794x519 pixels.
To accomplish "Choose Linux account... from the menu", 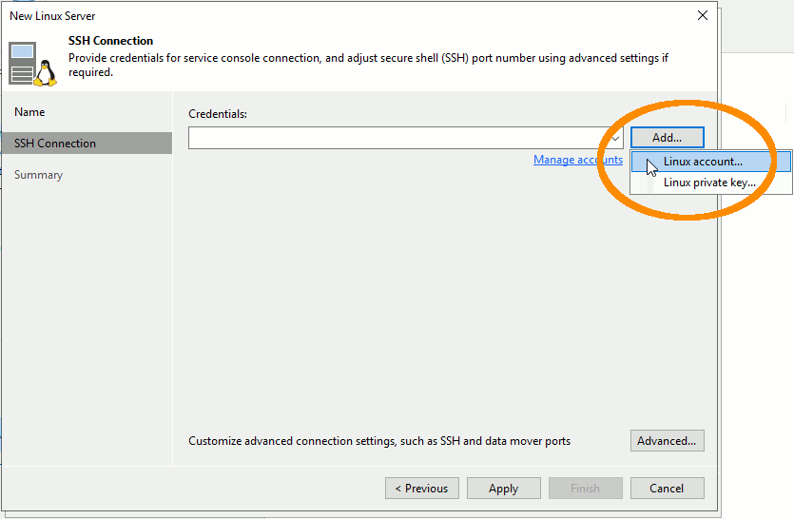I will (x=703, y=162).
